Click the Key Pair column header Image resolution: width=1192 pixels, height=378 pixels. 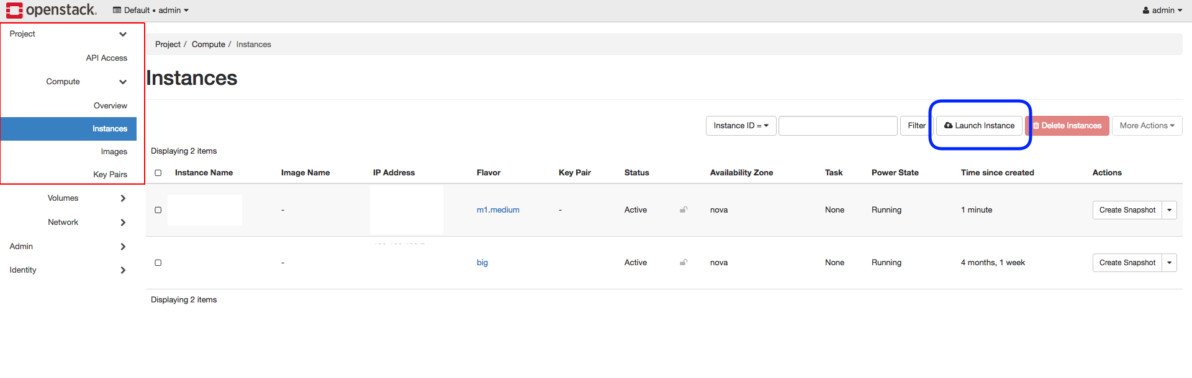coord(575,173)
